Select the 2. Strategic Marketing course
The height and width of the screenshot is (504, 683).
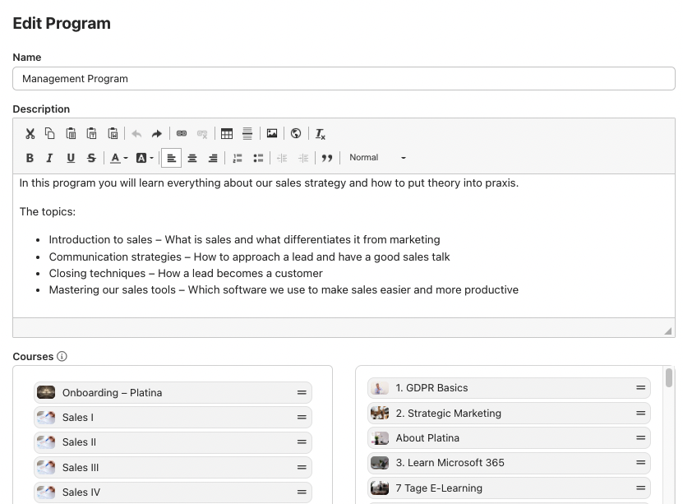coord(508,413)
